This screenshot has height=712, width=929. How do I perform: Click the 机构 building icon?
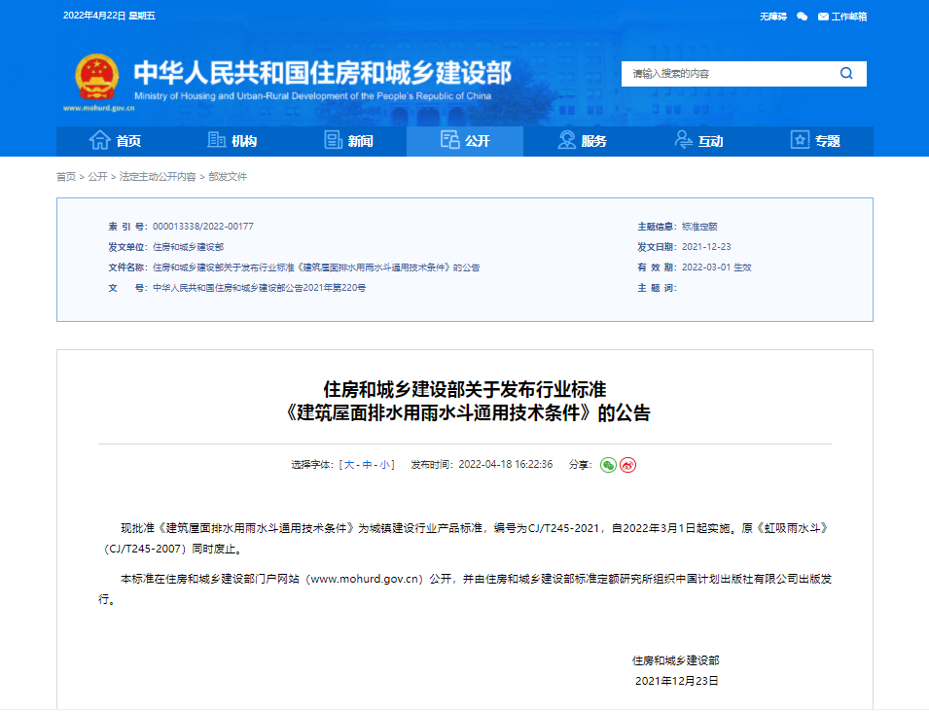217,140
